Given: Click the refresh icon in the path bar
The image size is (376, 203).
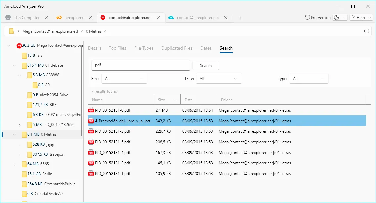Looking at the screenshot, I should tap(366, 31).
